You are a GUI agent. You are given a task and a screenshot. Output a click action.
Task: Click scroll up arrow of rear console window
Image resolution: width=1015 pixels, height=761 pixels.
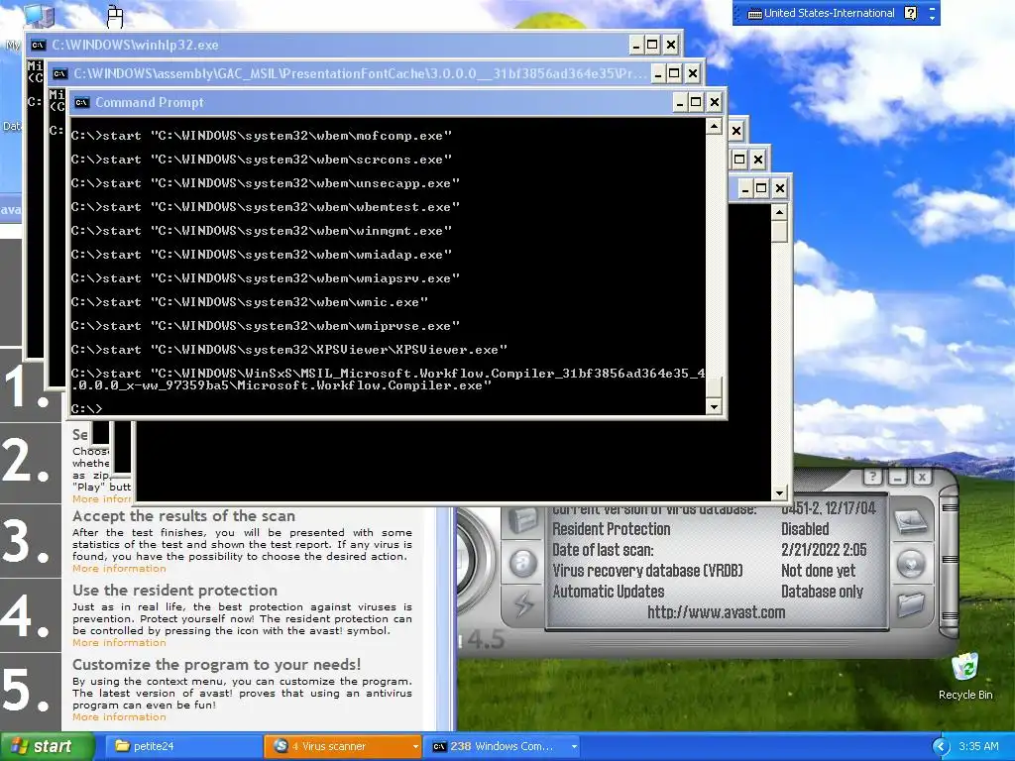point(779,212)
